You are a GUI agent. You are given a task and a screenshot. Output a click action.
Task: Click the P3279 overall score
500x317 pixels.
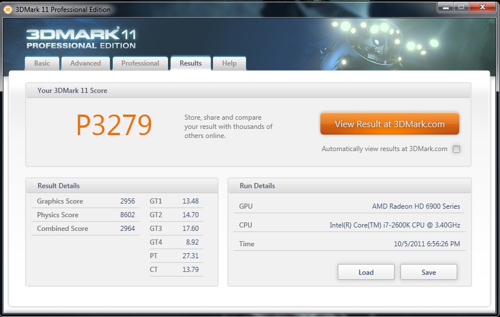(x=114, y=125)
